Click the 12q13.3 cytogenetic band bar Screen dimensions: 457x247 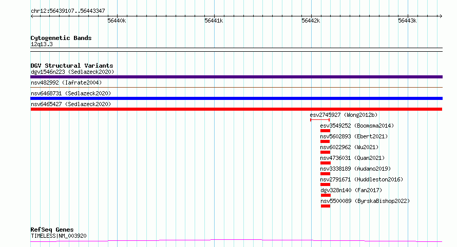[236, 50]
